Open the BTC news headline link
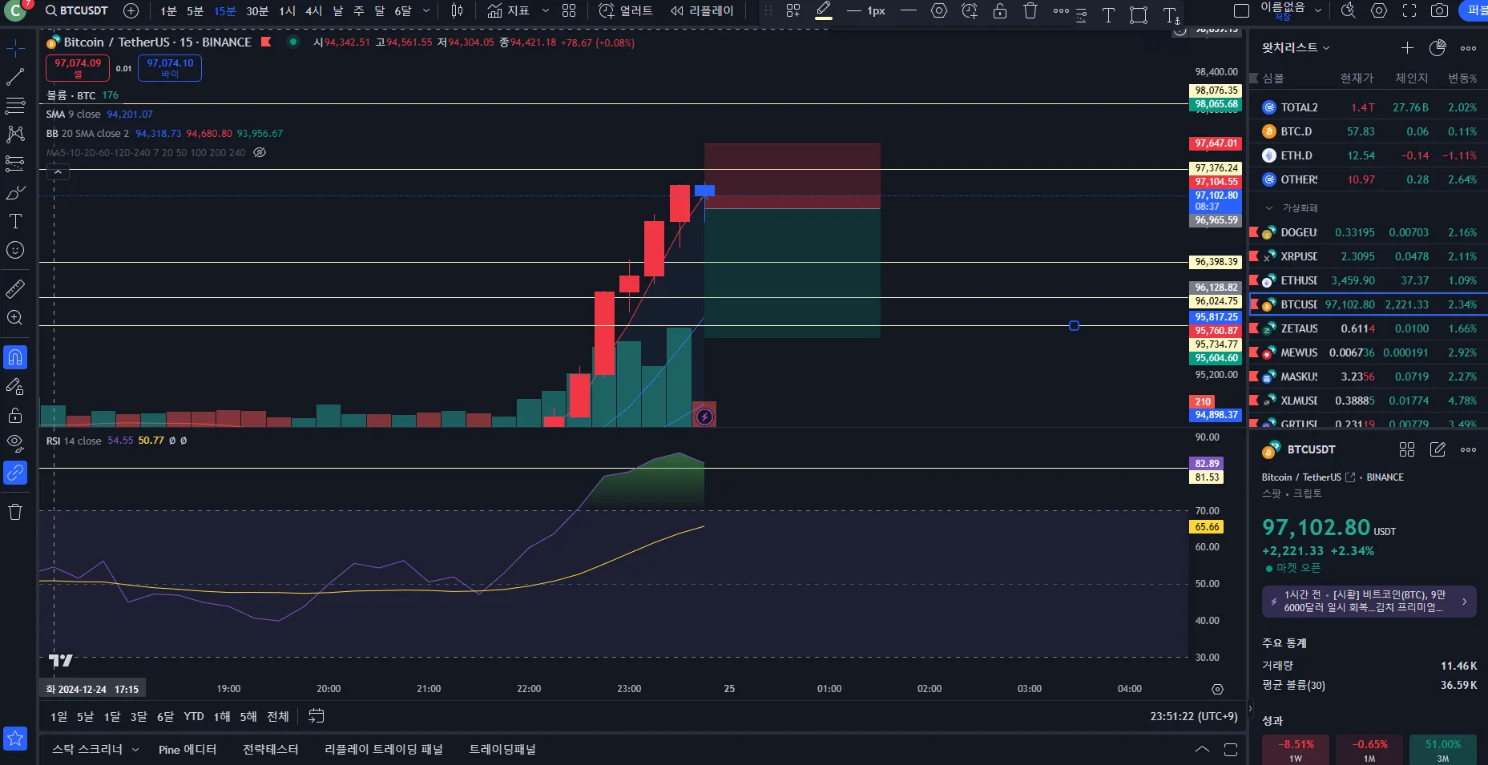The width and height of the screenshot is (1488, 765). tap(1369, 602)
